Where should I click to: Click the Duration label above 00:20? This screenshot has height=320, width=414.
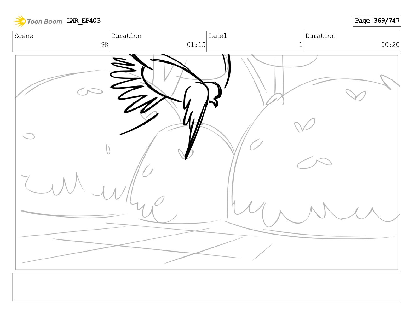pos(320,36)
